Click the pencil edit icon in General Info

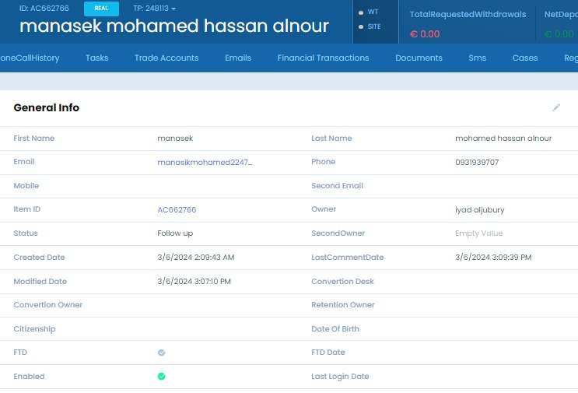556,107
